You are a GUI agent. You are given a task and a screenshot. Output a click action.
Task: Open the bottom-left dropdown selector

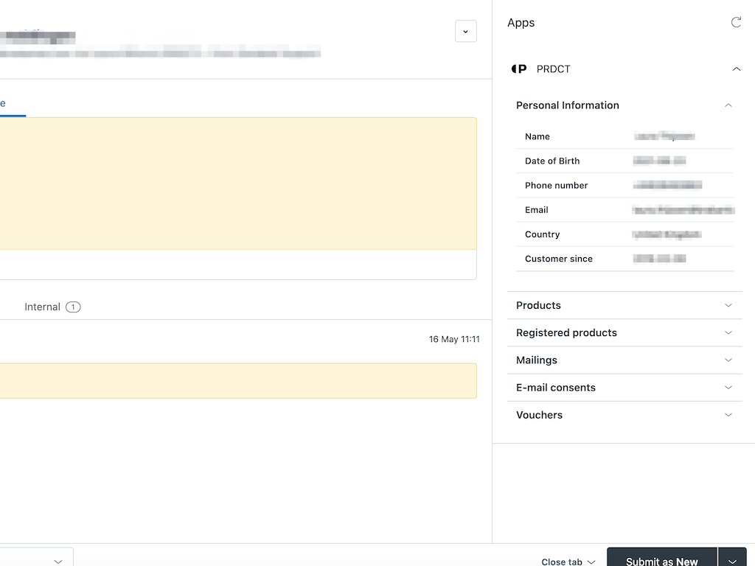pyautogui.click(x=37, y=560)
